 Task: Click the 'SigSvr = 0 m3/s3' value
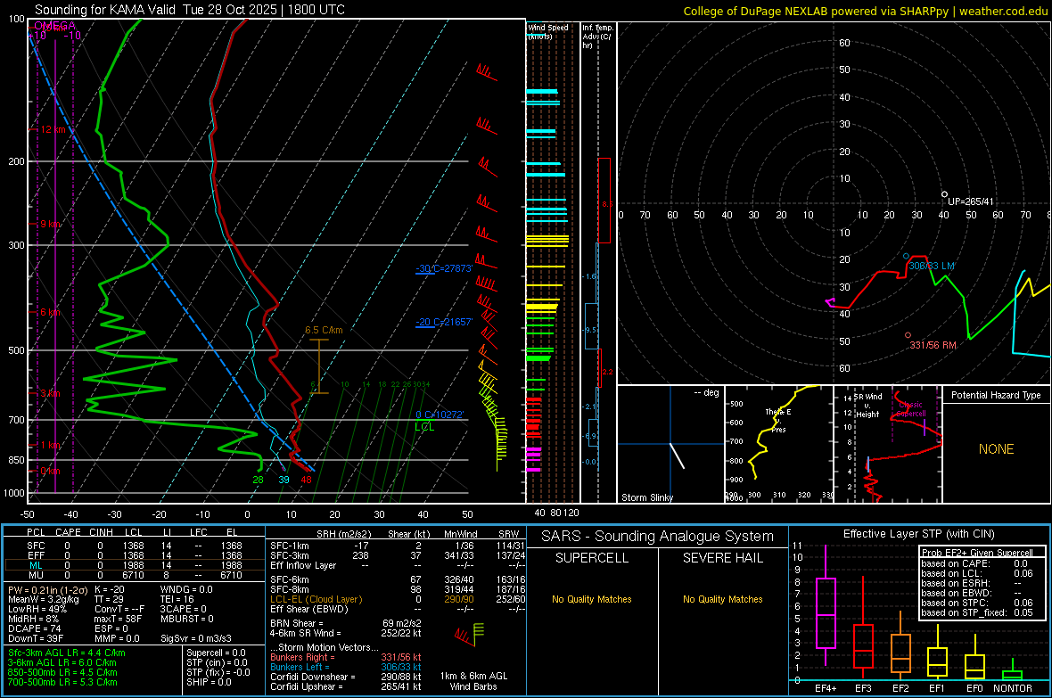[196, 638]
